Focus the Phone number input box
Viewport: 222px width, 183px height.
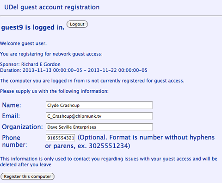(x=61, y=138)
